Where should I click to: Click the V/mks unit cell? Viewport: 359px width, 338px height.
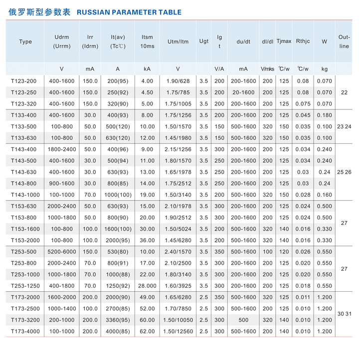point(267,69)
